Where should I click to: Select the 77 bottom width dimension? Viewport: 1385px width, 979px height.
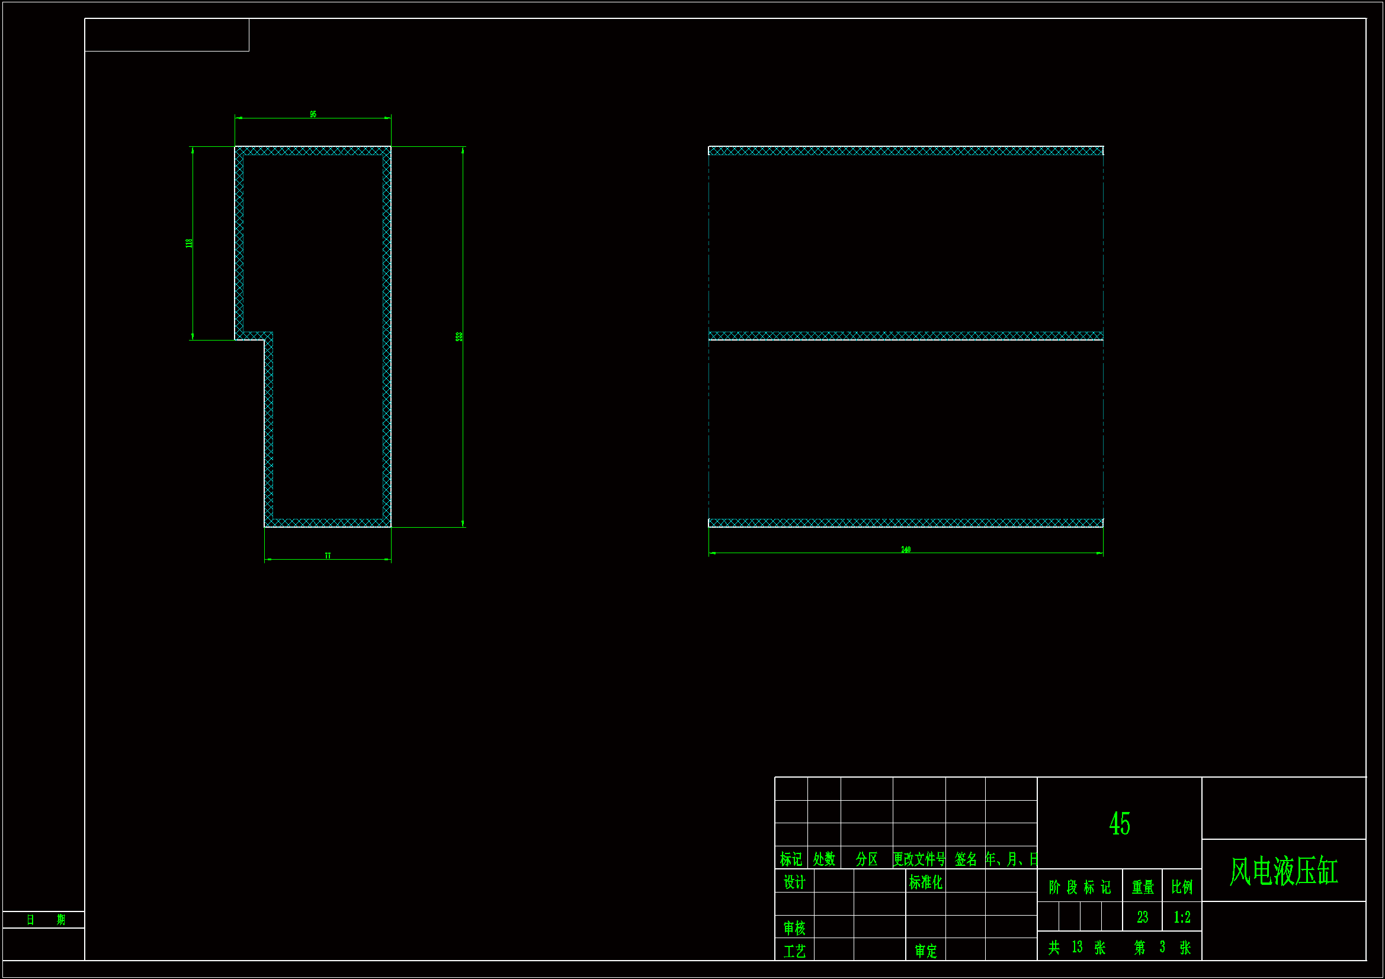pos(328,556)
